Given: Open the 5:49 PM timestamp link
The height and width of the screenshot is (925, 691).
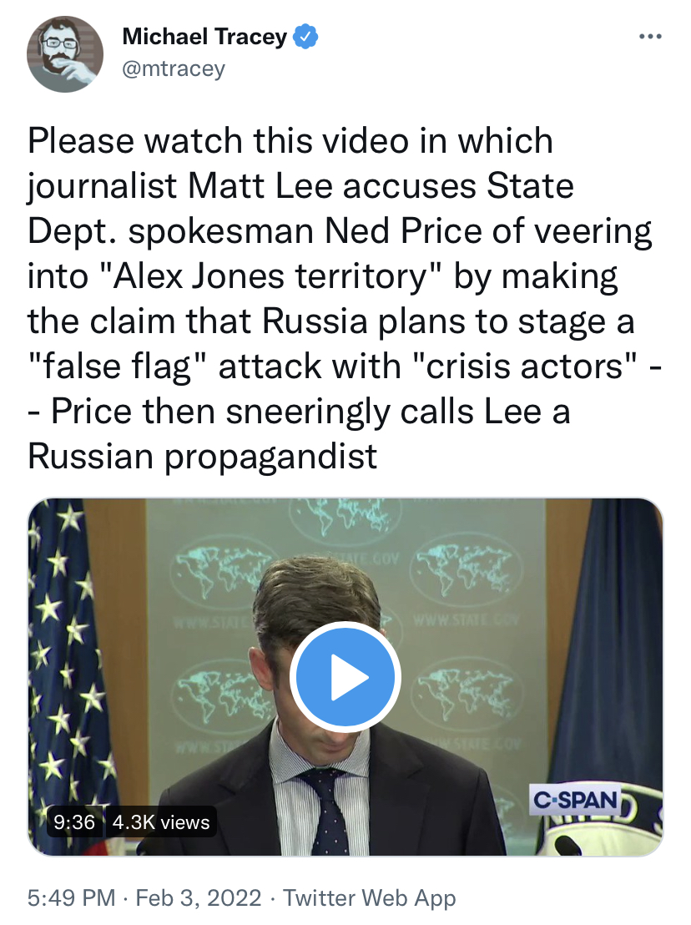Looking at the screenshot, I should click(x=71, y=897).
